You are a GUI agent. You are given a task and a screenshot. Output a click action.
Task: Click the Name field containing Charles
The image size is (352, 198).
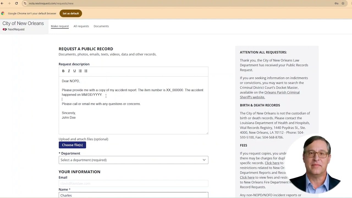tap(133, 195)
